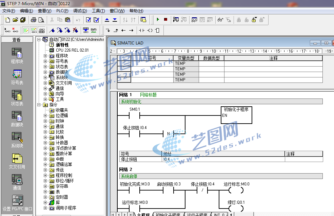Insert a contact from the LAD toolbar
334x216 pixels.
click(142, 30)
